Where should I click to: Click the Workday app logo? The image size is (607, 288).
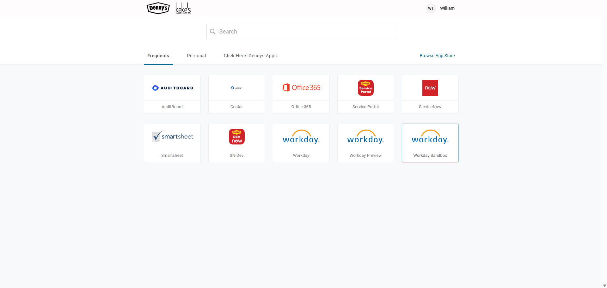pyautogui.click(x=301, y=137)
